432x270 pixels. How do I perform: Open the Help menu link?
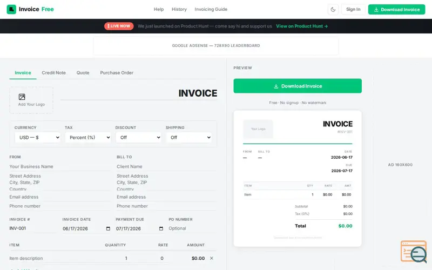[159, 9]
